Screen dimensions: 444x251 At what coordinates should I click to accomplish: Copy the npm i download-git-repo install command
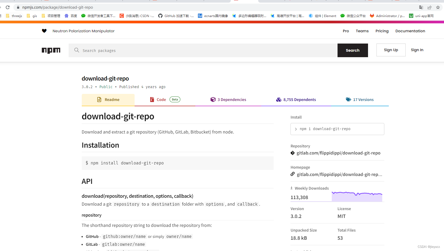pyautogui.click(x=337, y=129)
